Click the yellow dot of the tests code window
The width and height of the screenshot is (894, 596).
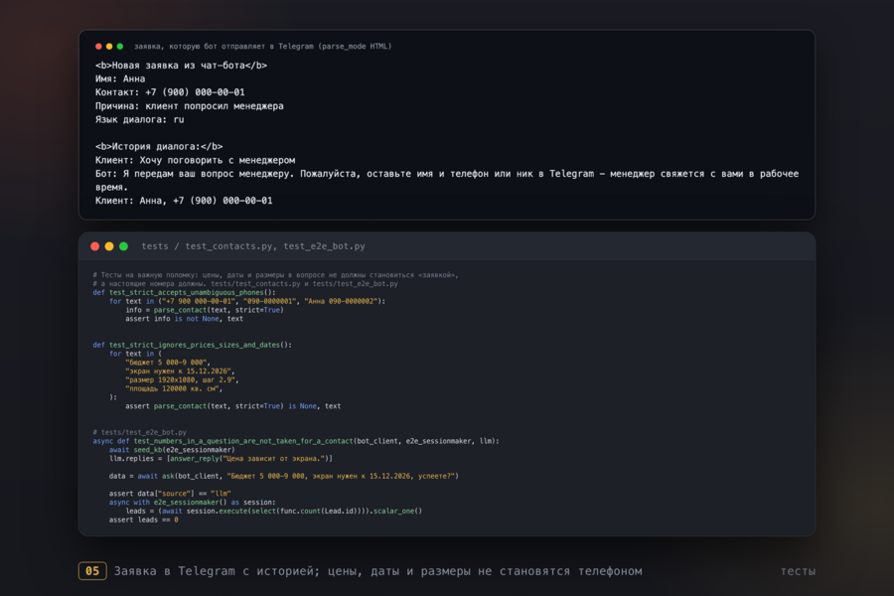[109, 246]
